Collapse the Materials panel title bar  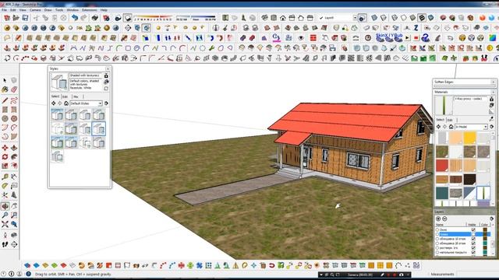(x=464, y=92)
